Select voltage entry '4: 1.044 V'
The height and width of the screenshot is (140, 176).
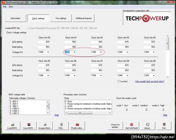tap(14, 111)
